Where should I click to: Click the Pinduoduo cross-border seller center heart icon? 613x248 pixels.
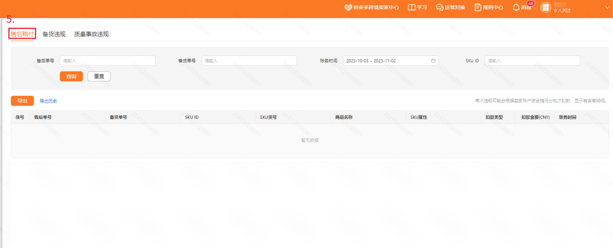pyautogui.click(x=348, y=7)
